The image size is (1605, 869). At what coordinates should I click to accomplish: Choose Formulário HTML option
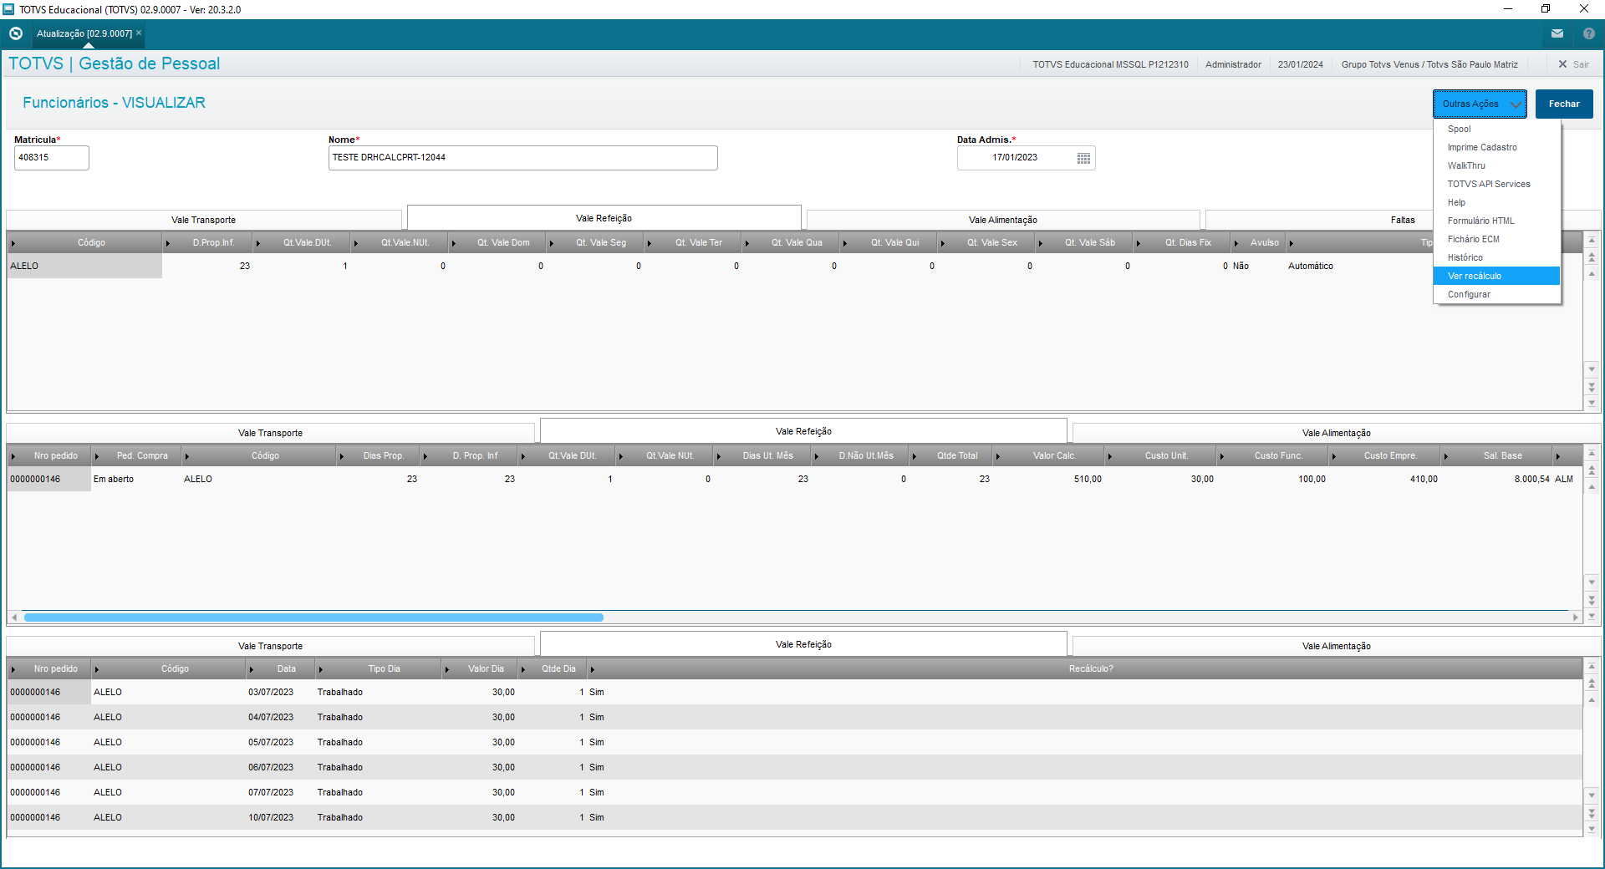[x=1496, y=221]
